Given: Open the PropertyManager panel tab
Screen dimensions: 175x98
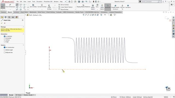Looking at the screenshot, I should coord(6,17).
